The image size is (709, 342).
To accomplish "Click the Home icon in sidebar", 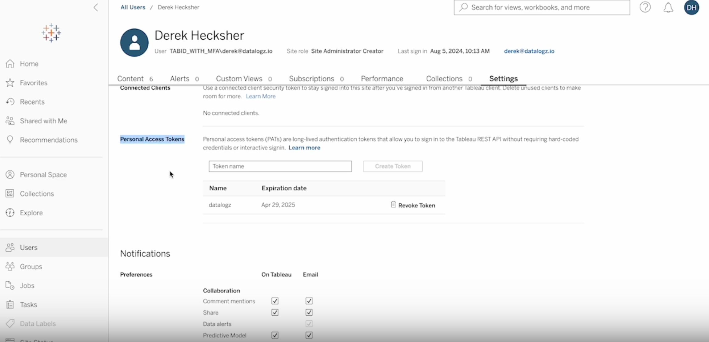I will 10,64.
